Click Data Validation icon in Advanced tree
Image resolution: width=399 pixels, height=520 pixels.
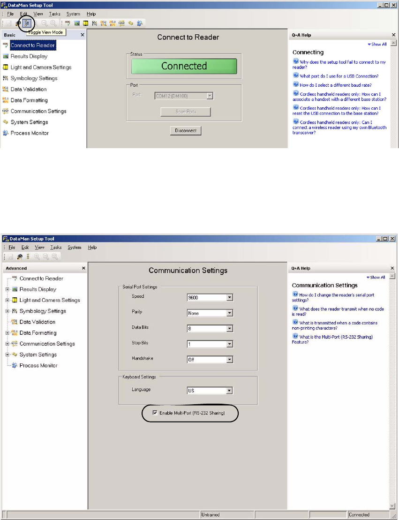coord(14,322)
